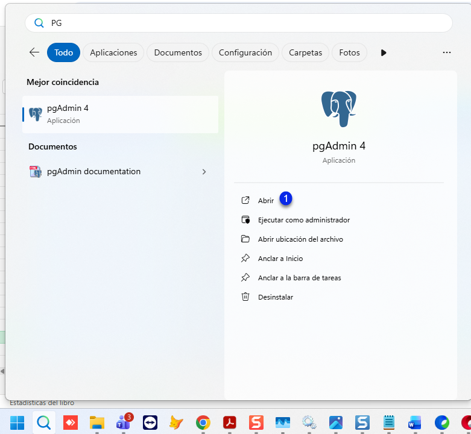Select pgAdmin 4 best match result
The width and height of the screenshot is (471, 434).
point(120,115)
